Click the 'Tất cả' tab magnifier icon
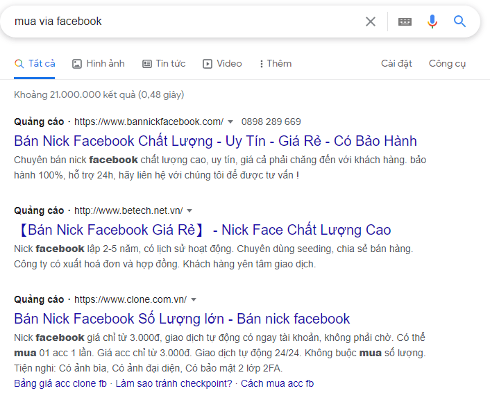The width and height of the screenshot is (490, 409). click(19, 64)
